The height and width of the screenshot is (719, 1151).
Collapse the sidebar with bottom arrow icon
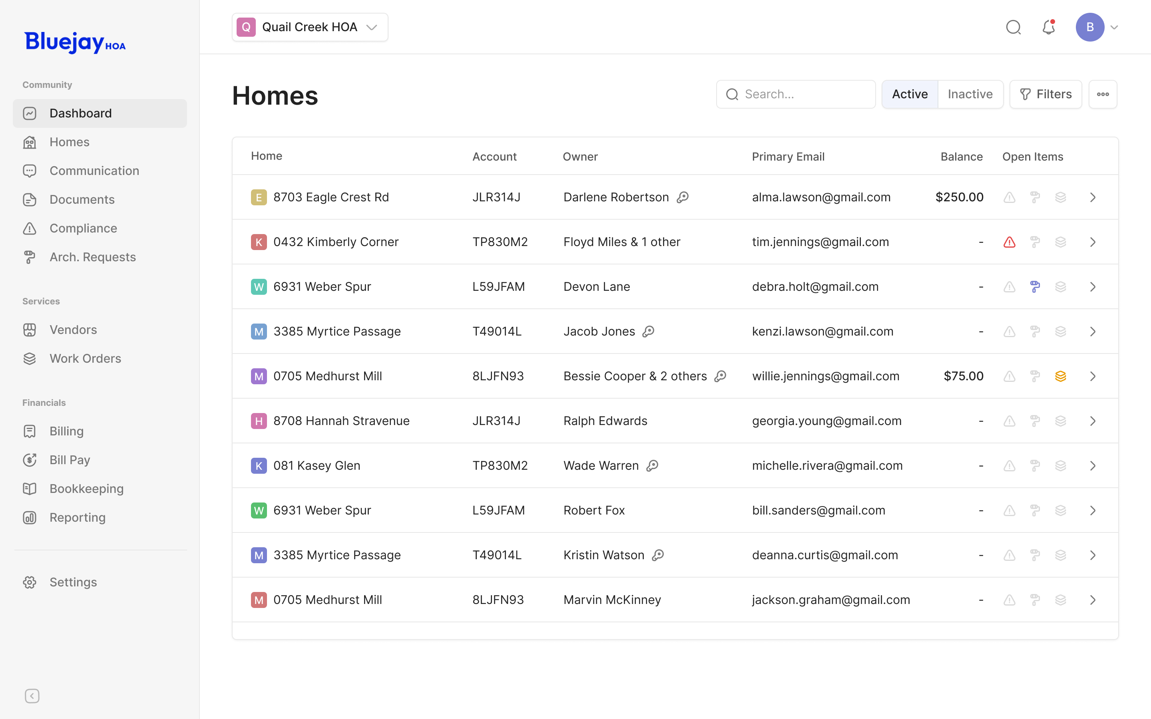click(x=32, y=696)
